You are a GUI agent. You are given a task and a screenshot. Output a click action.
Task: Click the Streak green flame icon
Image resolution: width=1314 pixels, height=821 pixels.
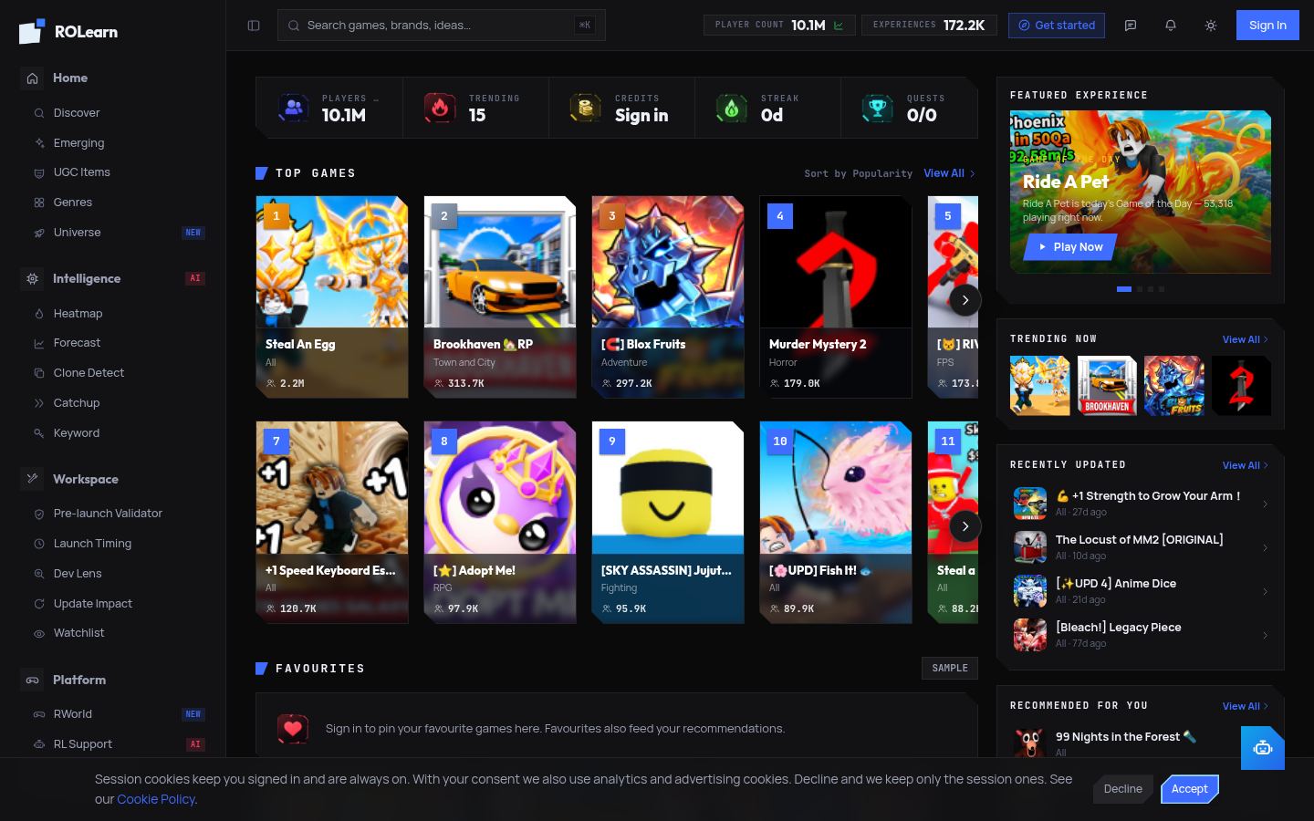click(732, 108)
